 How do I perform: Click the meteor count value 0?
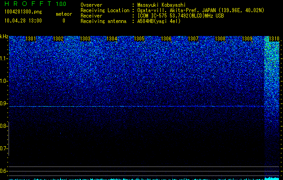64,21
